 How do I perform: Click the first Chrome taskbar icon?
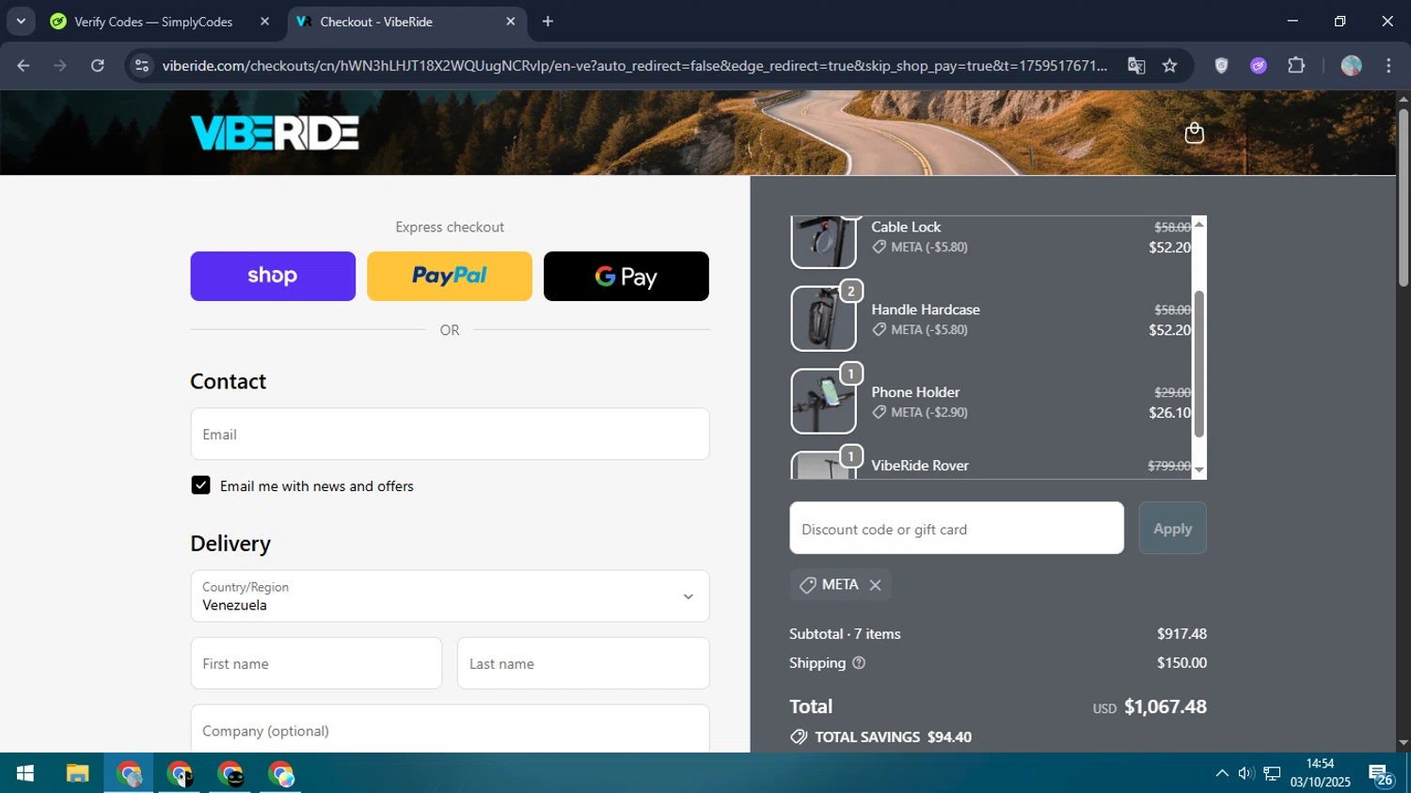pos(129,773)
